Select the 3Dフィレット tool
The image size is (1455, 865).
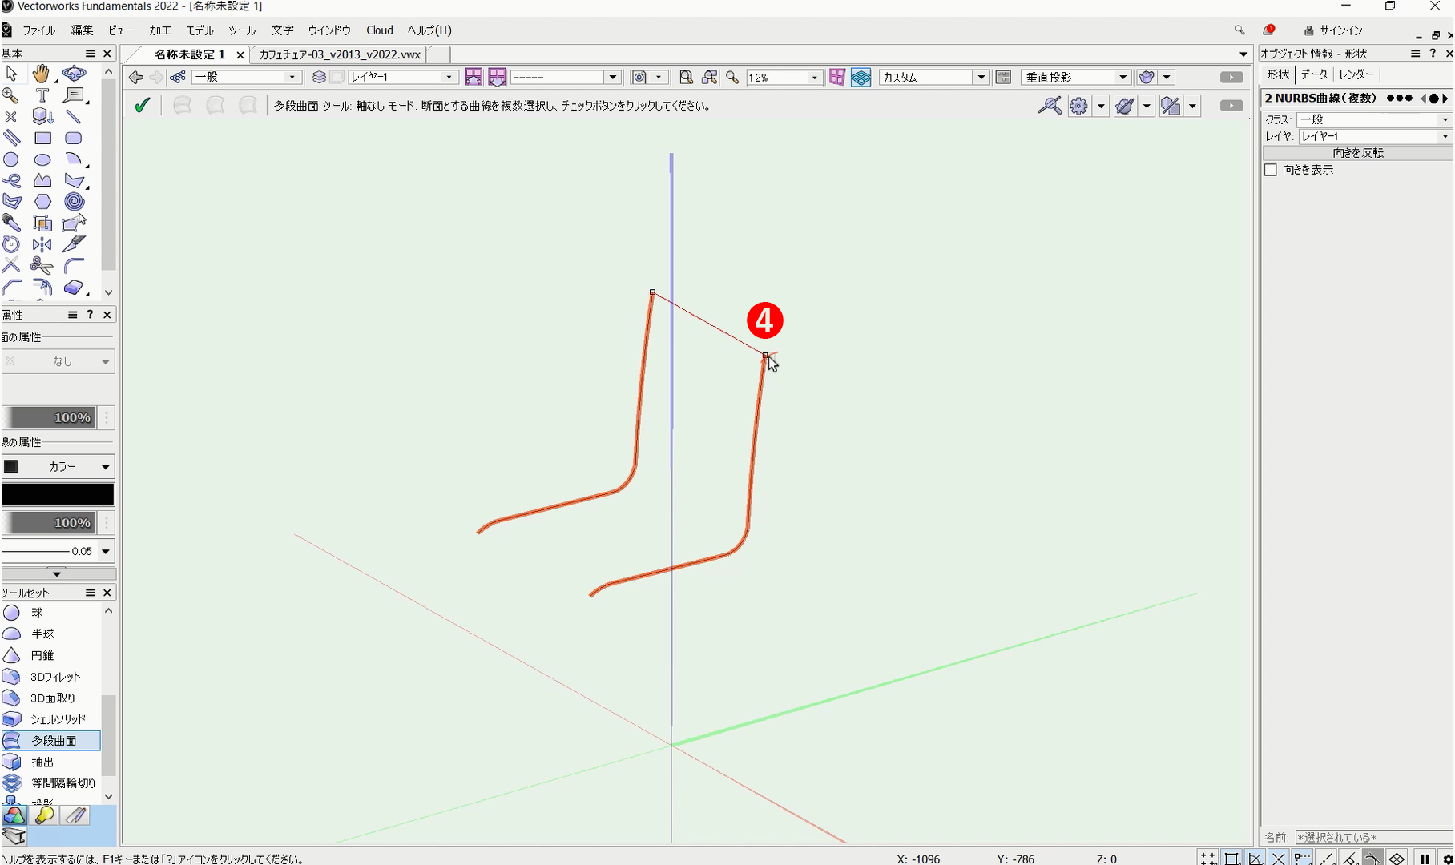coord(52,677)
